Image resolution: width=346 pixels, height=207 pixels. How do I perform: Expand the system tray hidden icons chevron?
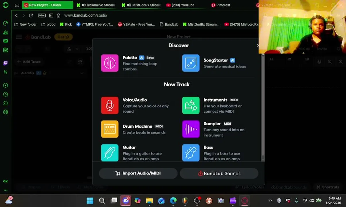tap(270, 201)
